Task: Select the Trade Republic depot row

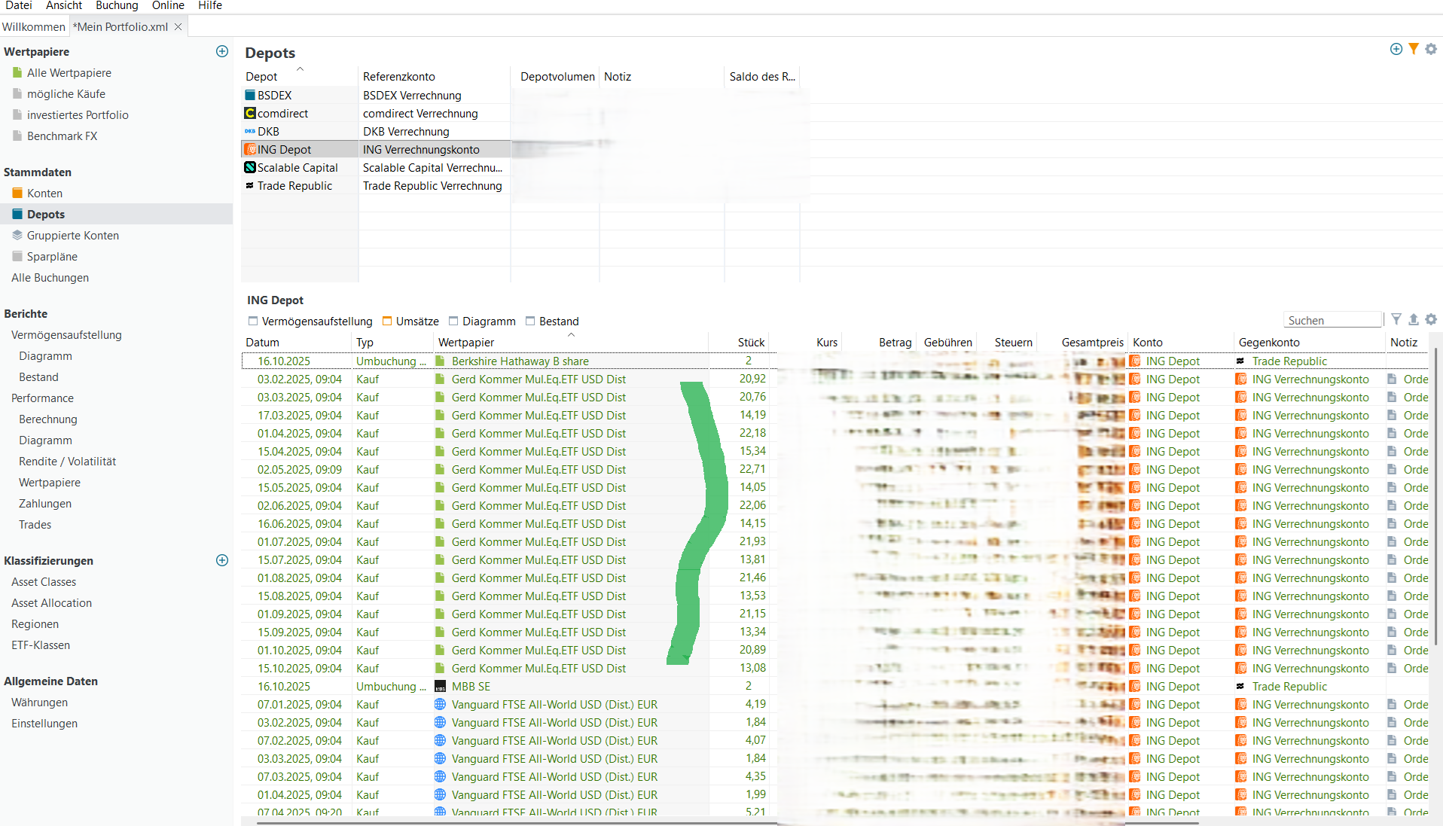Action: [294, 186]
